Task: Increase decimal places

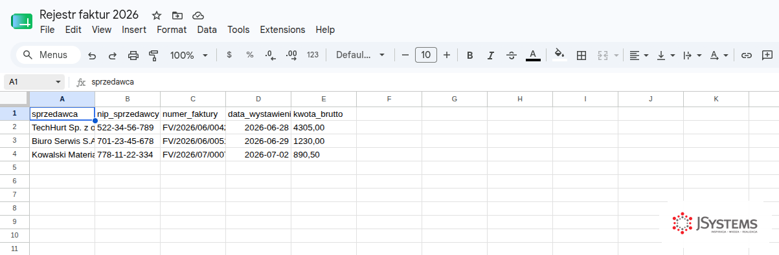Action: (x=291, y=56)
